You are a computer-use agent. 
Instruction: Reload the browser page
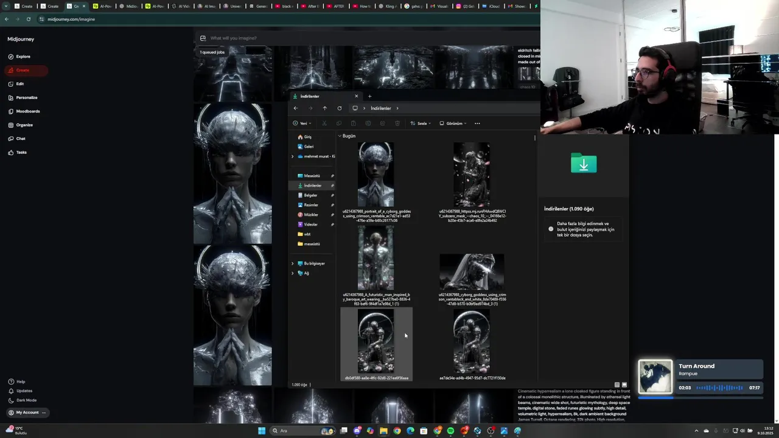[x=28, y=19]
